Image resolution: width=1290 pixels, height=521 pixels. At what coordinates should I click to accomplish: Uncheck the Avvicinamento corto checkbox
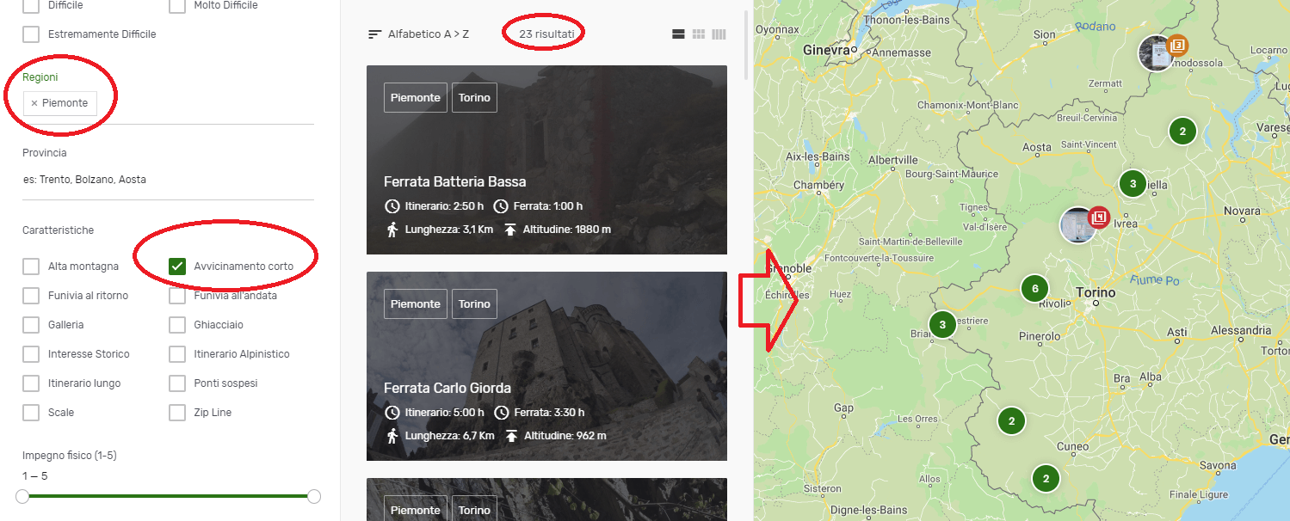click(177, 267)
